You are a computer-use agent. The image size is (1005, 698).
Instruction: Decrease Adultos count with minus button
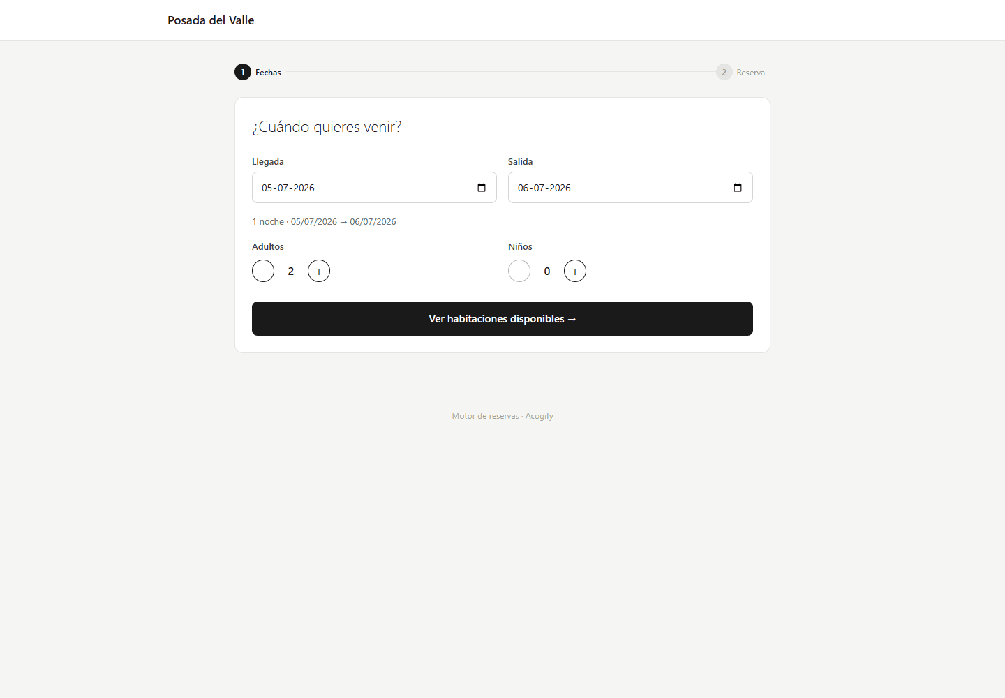263,271
